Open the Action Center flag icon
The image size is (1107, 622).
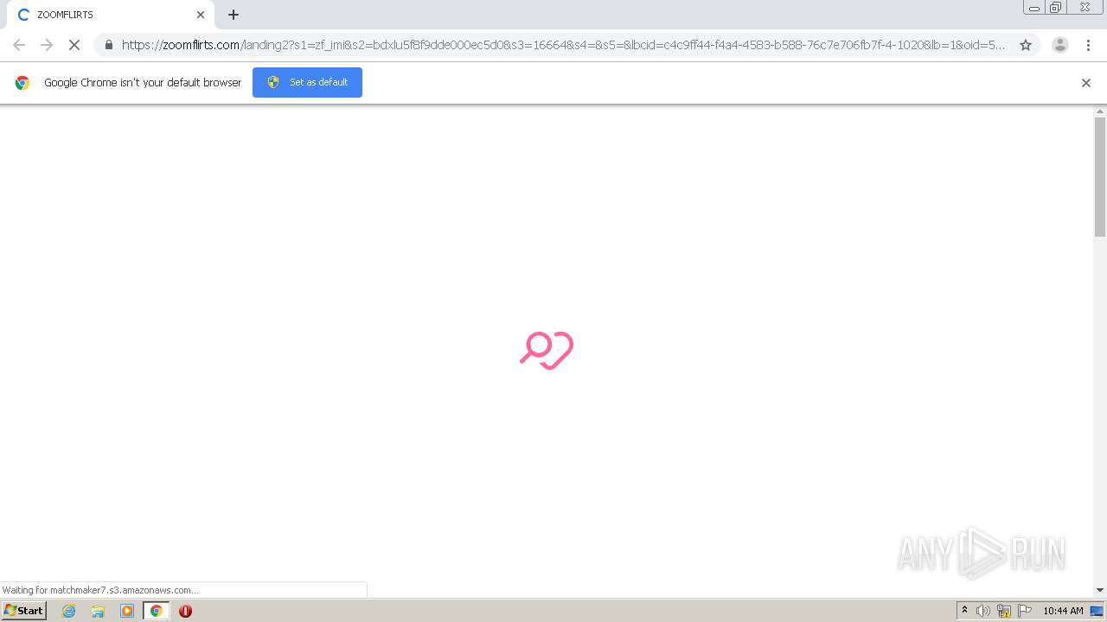(x=1025, y=611)
